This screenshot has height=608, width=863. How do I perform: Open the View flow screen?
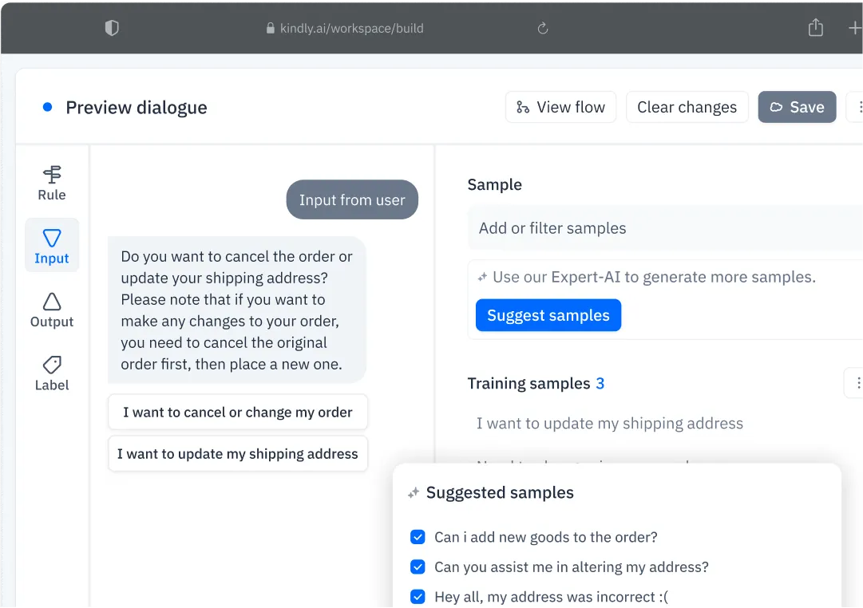click(561, 106)
